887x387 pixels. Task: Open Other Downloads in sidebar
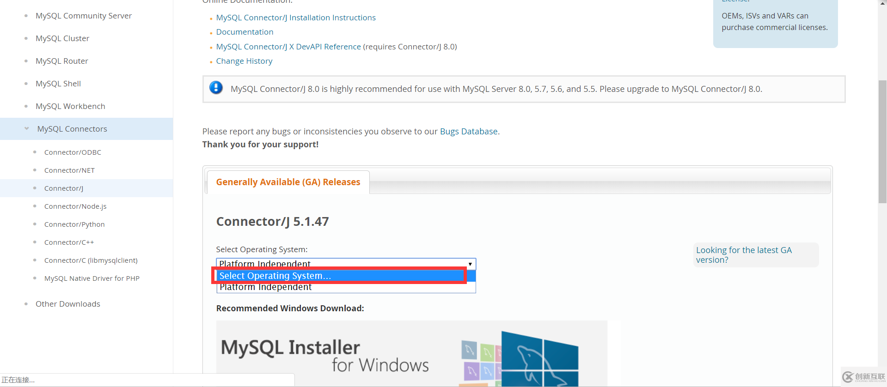(68, 304)
